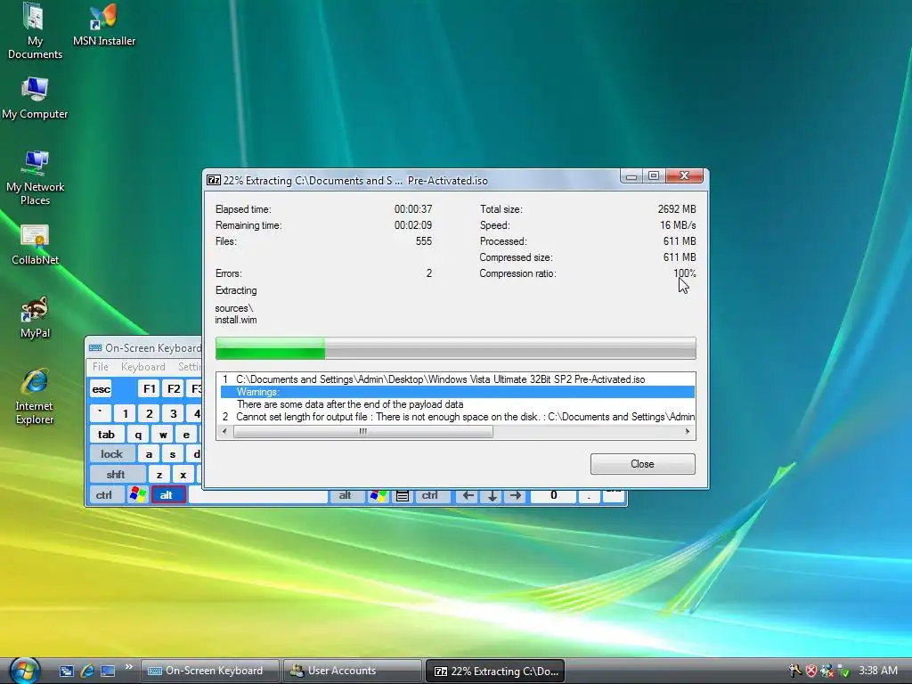Open Settings menu in On-Screen Keyboard
The width and height of the screenshot is (912, 684).
click(x=190, y=366)
